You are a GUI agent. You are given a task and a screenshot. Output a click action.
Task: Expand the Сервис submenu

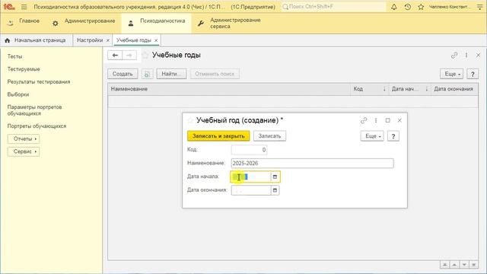tap(24, 151)
